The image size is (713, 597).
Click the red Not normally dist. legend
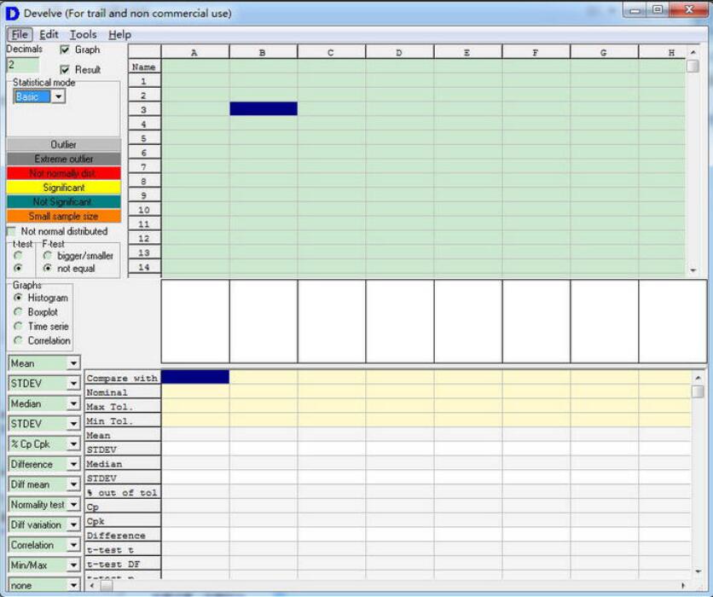coord(64,173)
